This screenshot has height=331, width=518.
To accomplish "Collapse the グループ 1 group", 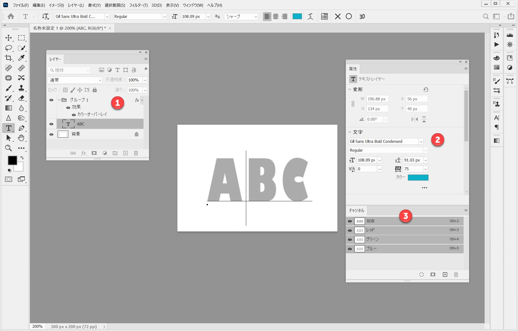I will coord(59,100).
